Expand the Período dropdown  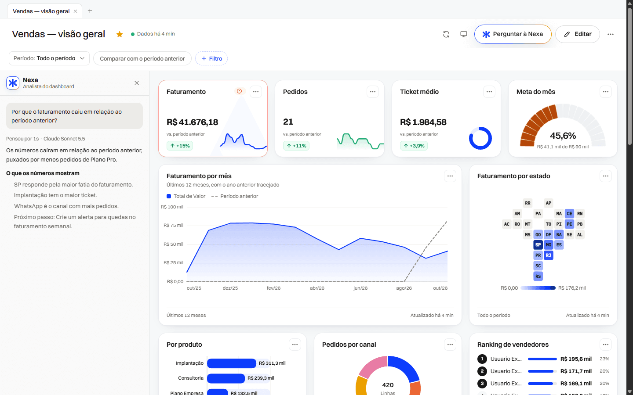[x=49, y=58]
